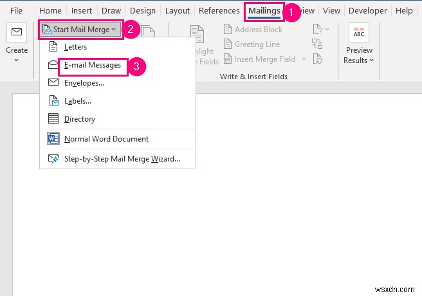Select Labels... in the menu
Screen dimensions: 422x296
pyautogui.click(x=118, y=101)
